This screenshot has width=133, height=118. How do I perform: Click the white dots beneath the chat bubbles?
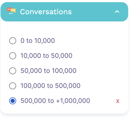(11, 14)
